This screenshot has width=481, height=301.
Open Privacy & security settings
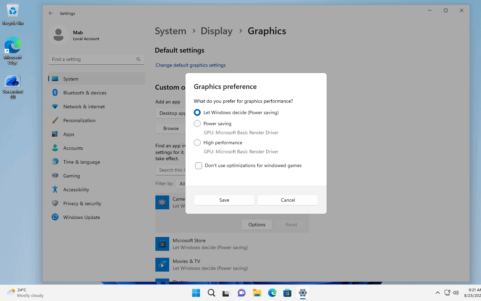point(82,203)
